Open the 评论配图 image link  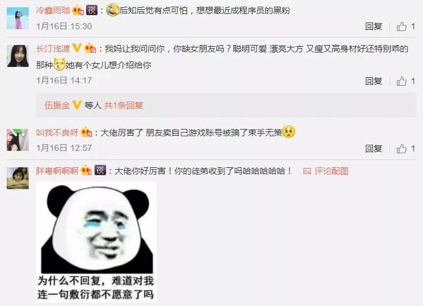(326, 171)
